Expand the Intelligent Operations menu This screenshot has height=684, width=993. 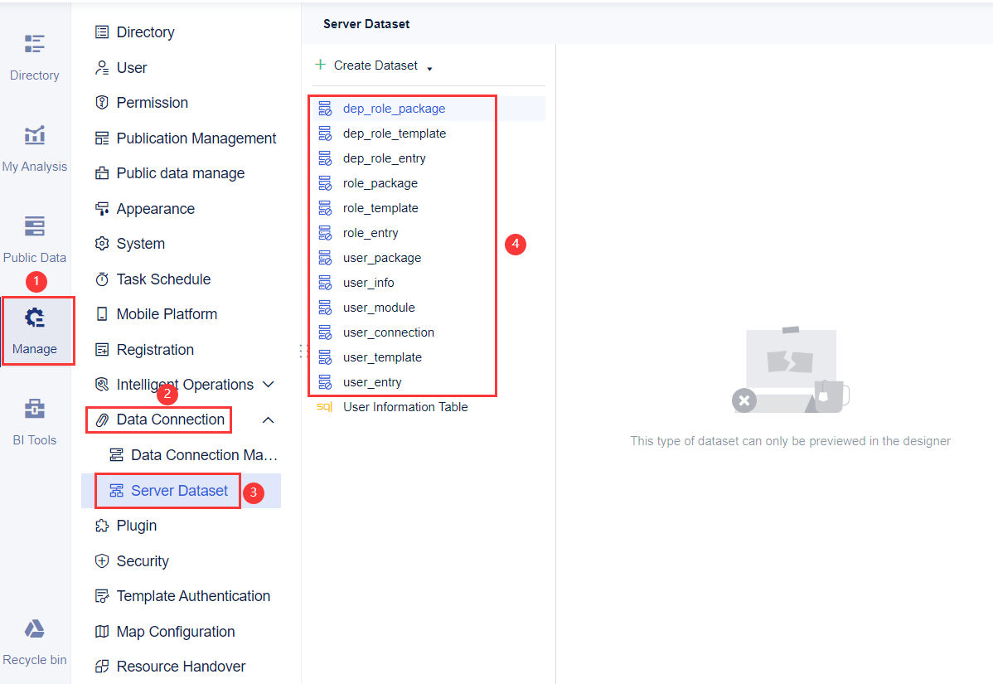(269, 384)
